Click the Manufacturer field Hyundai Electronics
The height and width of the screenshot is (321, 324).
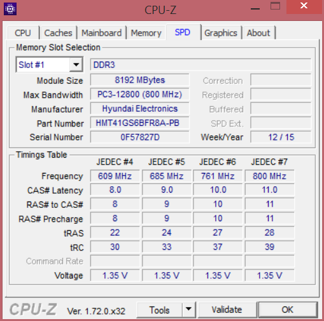(139, 109)
